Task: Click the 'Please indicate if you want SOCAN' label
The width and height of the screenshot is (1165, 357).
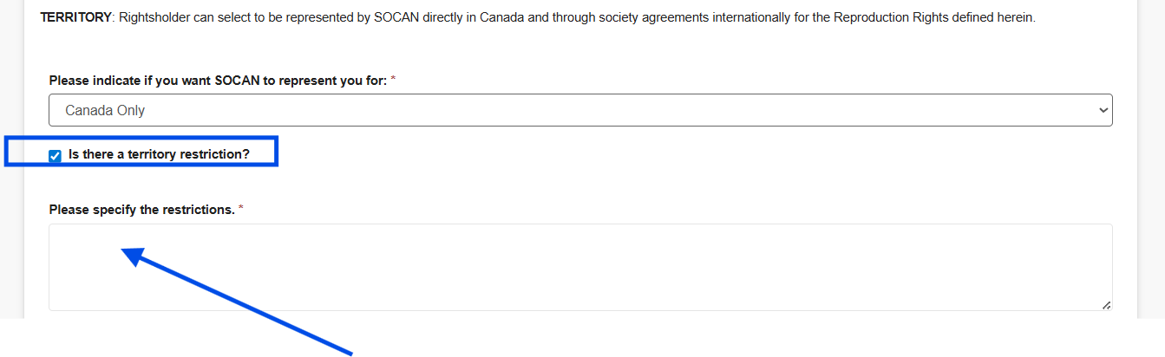Action: [217, 80]
